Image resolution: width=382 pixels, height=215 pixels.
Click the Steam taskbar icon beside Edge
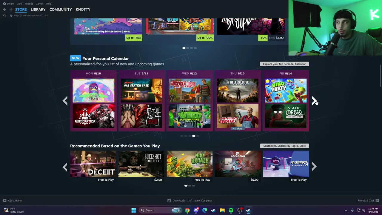[213, 210]
